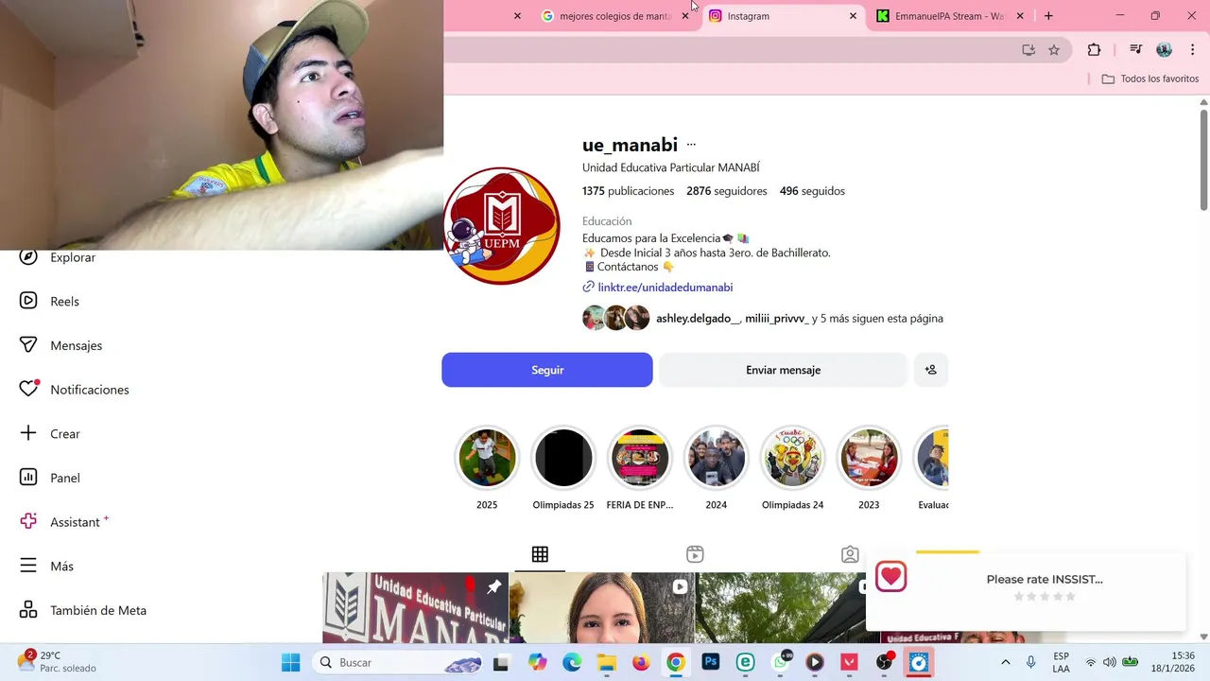Open OBS Studio from taskbar
The width and height of the screenshot is (1210, 681).
point(884,663)
